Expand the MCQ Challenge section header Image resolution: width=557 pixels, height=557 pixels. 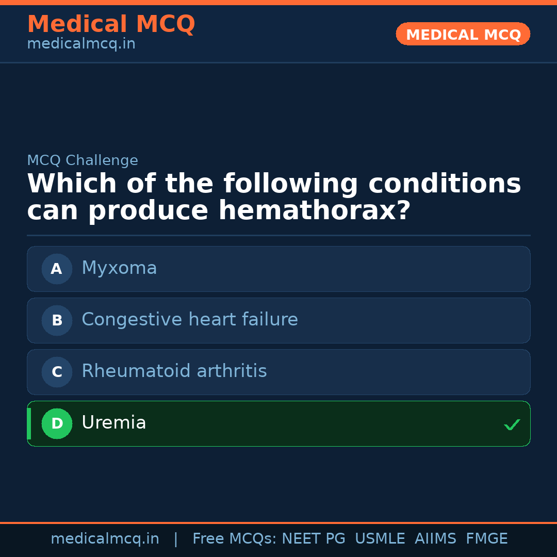pyautogui.click(x=83, y=160)
